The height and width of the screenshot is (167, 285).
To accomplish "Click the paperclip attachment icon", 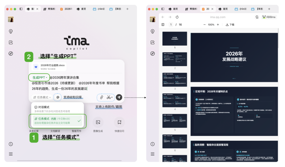I will click(101, 98).
